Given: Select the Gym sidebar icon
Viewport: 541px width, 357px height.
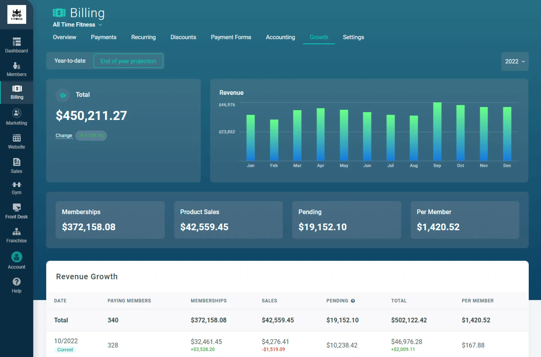Looking at the screenshot, I should coord(17,187).
